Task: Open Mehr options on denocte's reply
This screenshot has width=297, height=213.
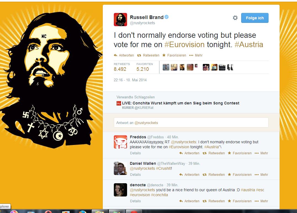Action: [261, 201]
